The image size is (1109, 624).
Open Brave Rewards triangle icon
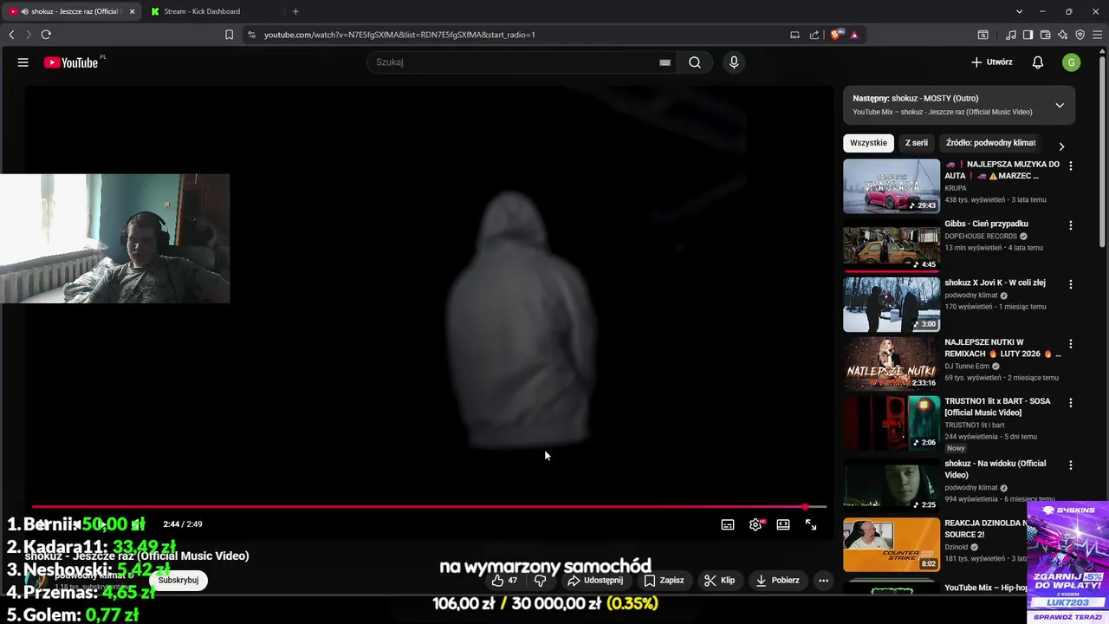click(854, 35)
